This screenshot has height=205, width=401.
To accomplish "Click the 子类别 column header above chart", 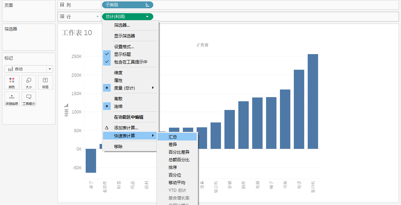I will tap(202, 45).
